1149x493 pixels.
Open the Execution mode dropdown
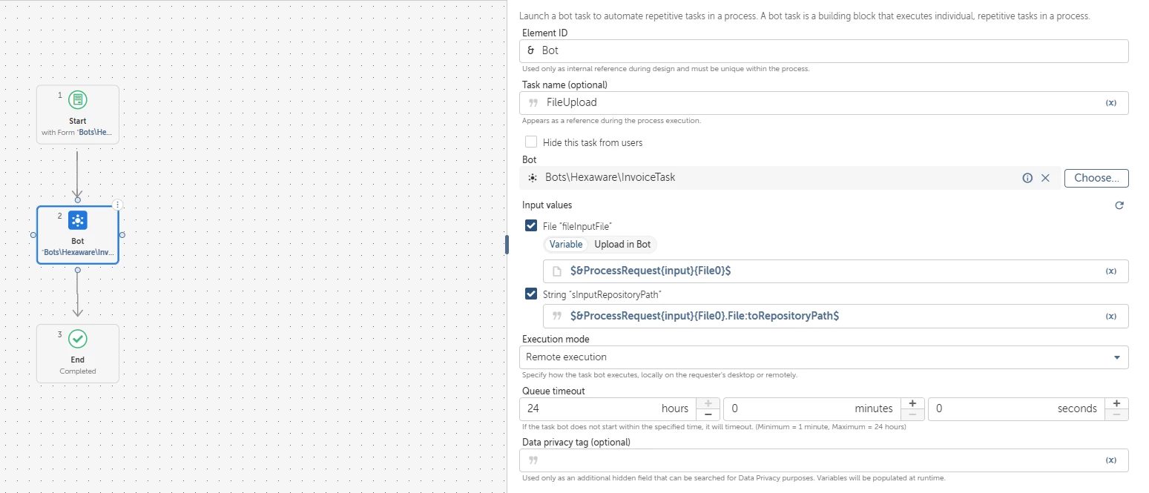click(x=825, y=357)
